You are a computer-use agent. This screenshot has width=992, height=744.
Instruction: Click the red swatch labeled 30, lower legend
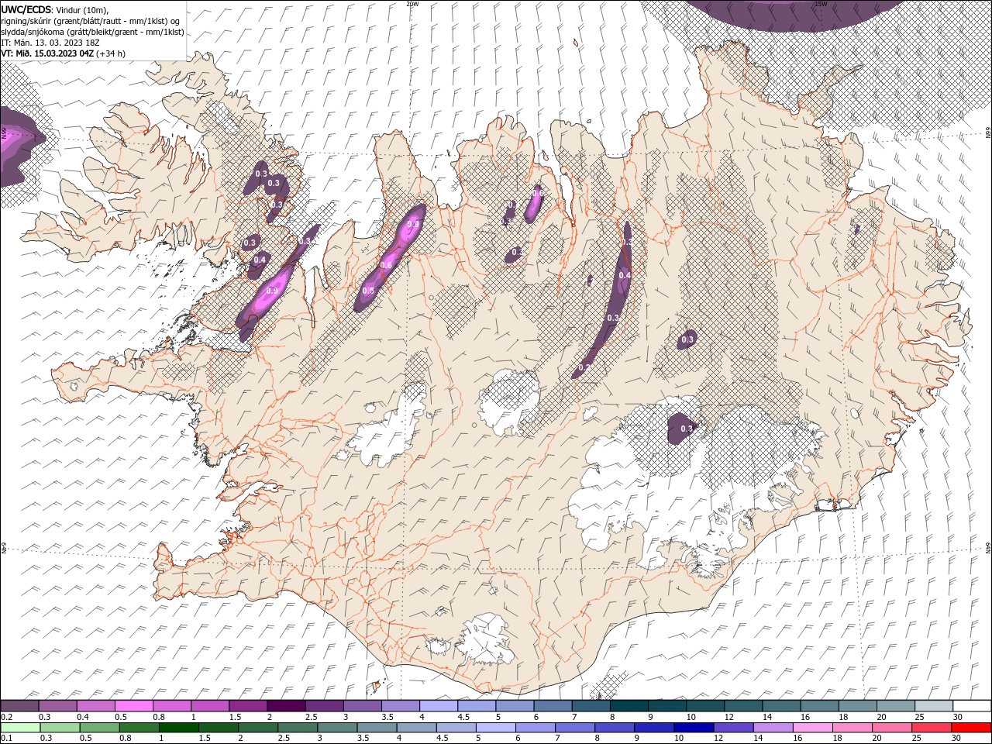(971, 728)
